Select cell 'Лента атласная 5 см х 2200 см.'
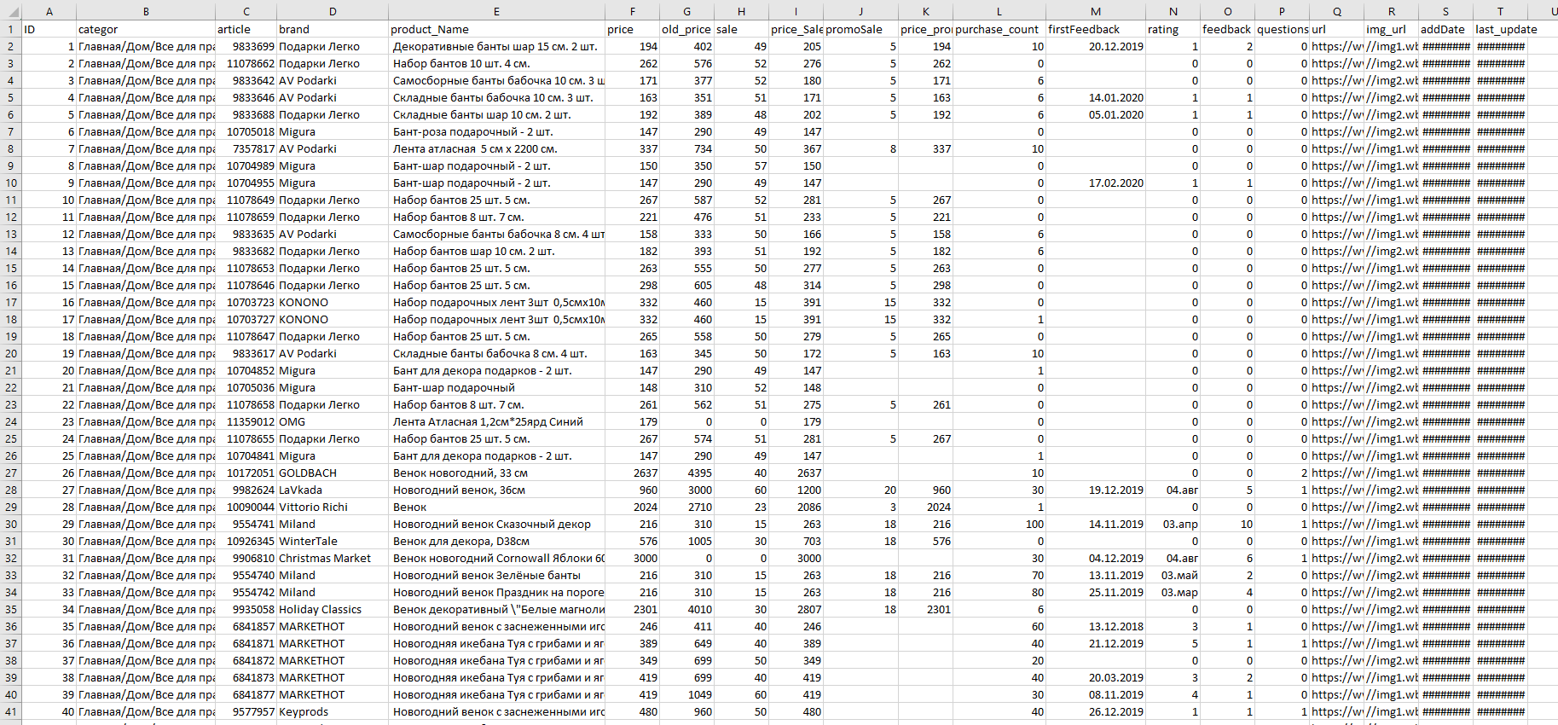Screen dimensions: 1558x725 pos(496,148)
